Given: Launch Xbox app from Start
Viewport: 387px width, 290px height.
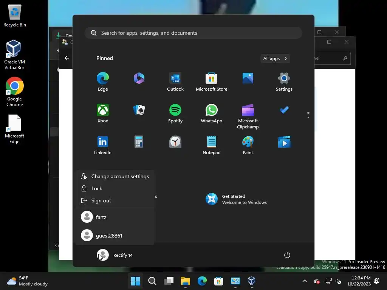Looking at the screenshot, I should (x=103, y=113).
